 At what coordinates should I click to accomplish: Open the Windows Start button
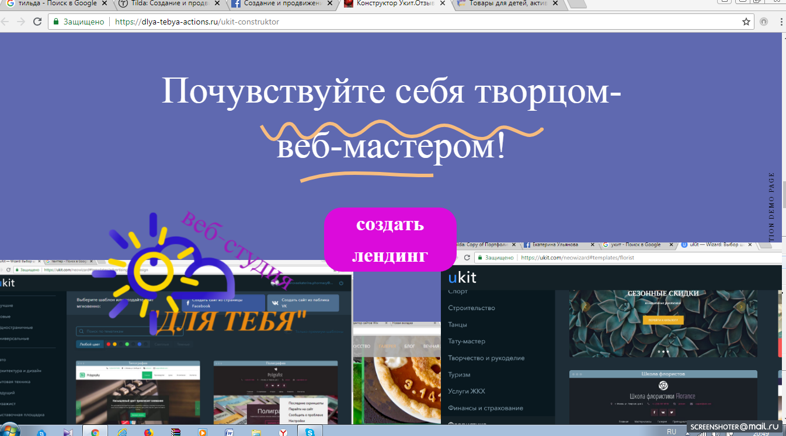[x=11, y=431]
